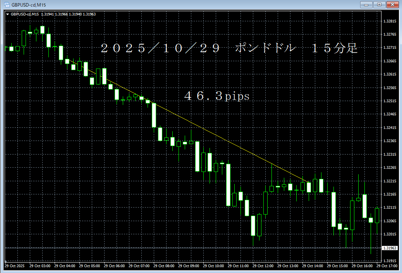Viewport: 402px width, 273px height.
Task: Minimize the GBPUSD-cd,M15 chart window
Action: (x=366, y=4)
